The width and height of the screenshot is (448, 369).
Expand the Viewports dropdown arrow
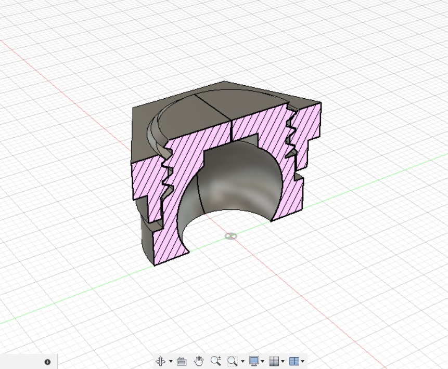point(303,361)
